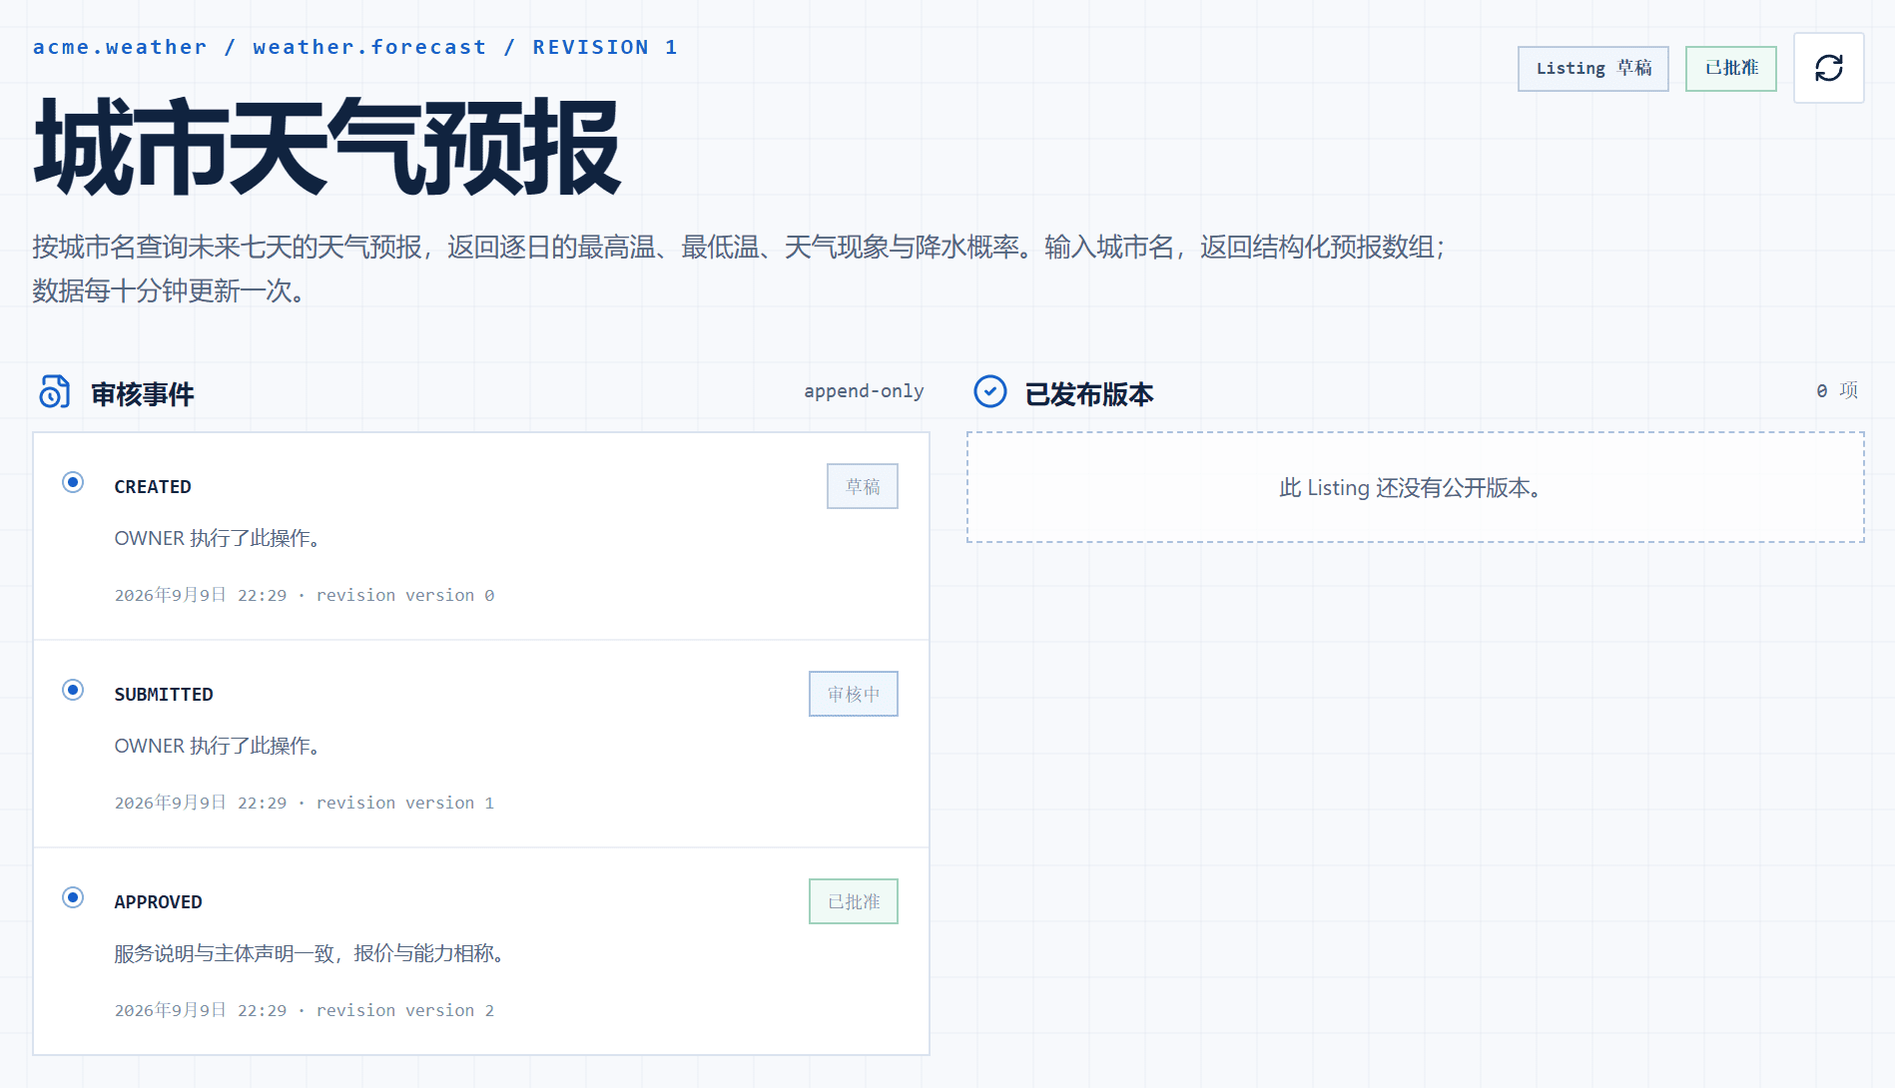The height and width of the screenshot is (1088, 1895).
Task: Click 'revision version 1' timestamp line
Action: tap(305, 803)
